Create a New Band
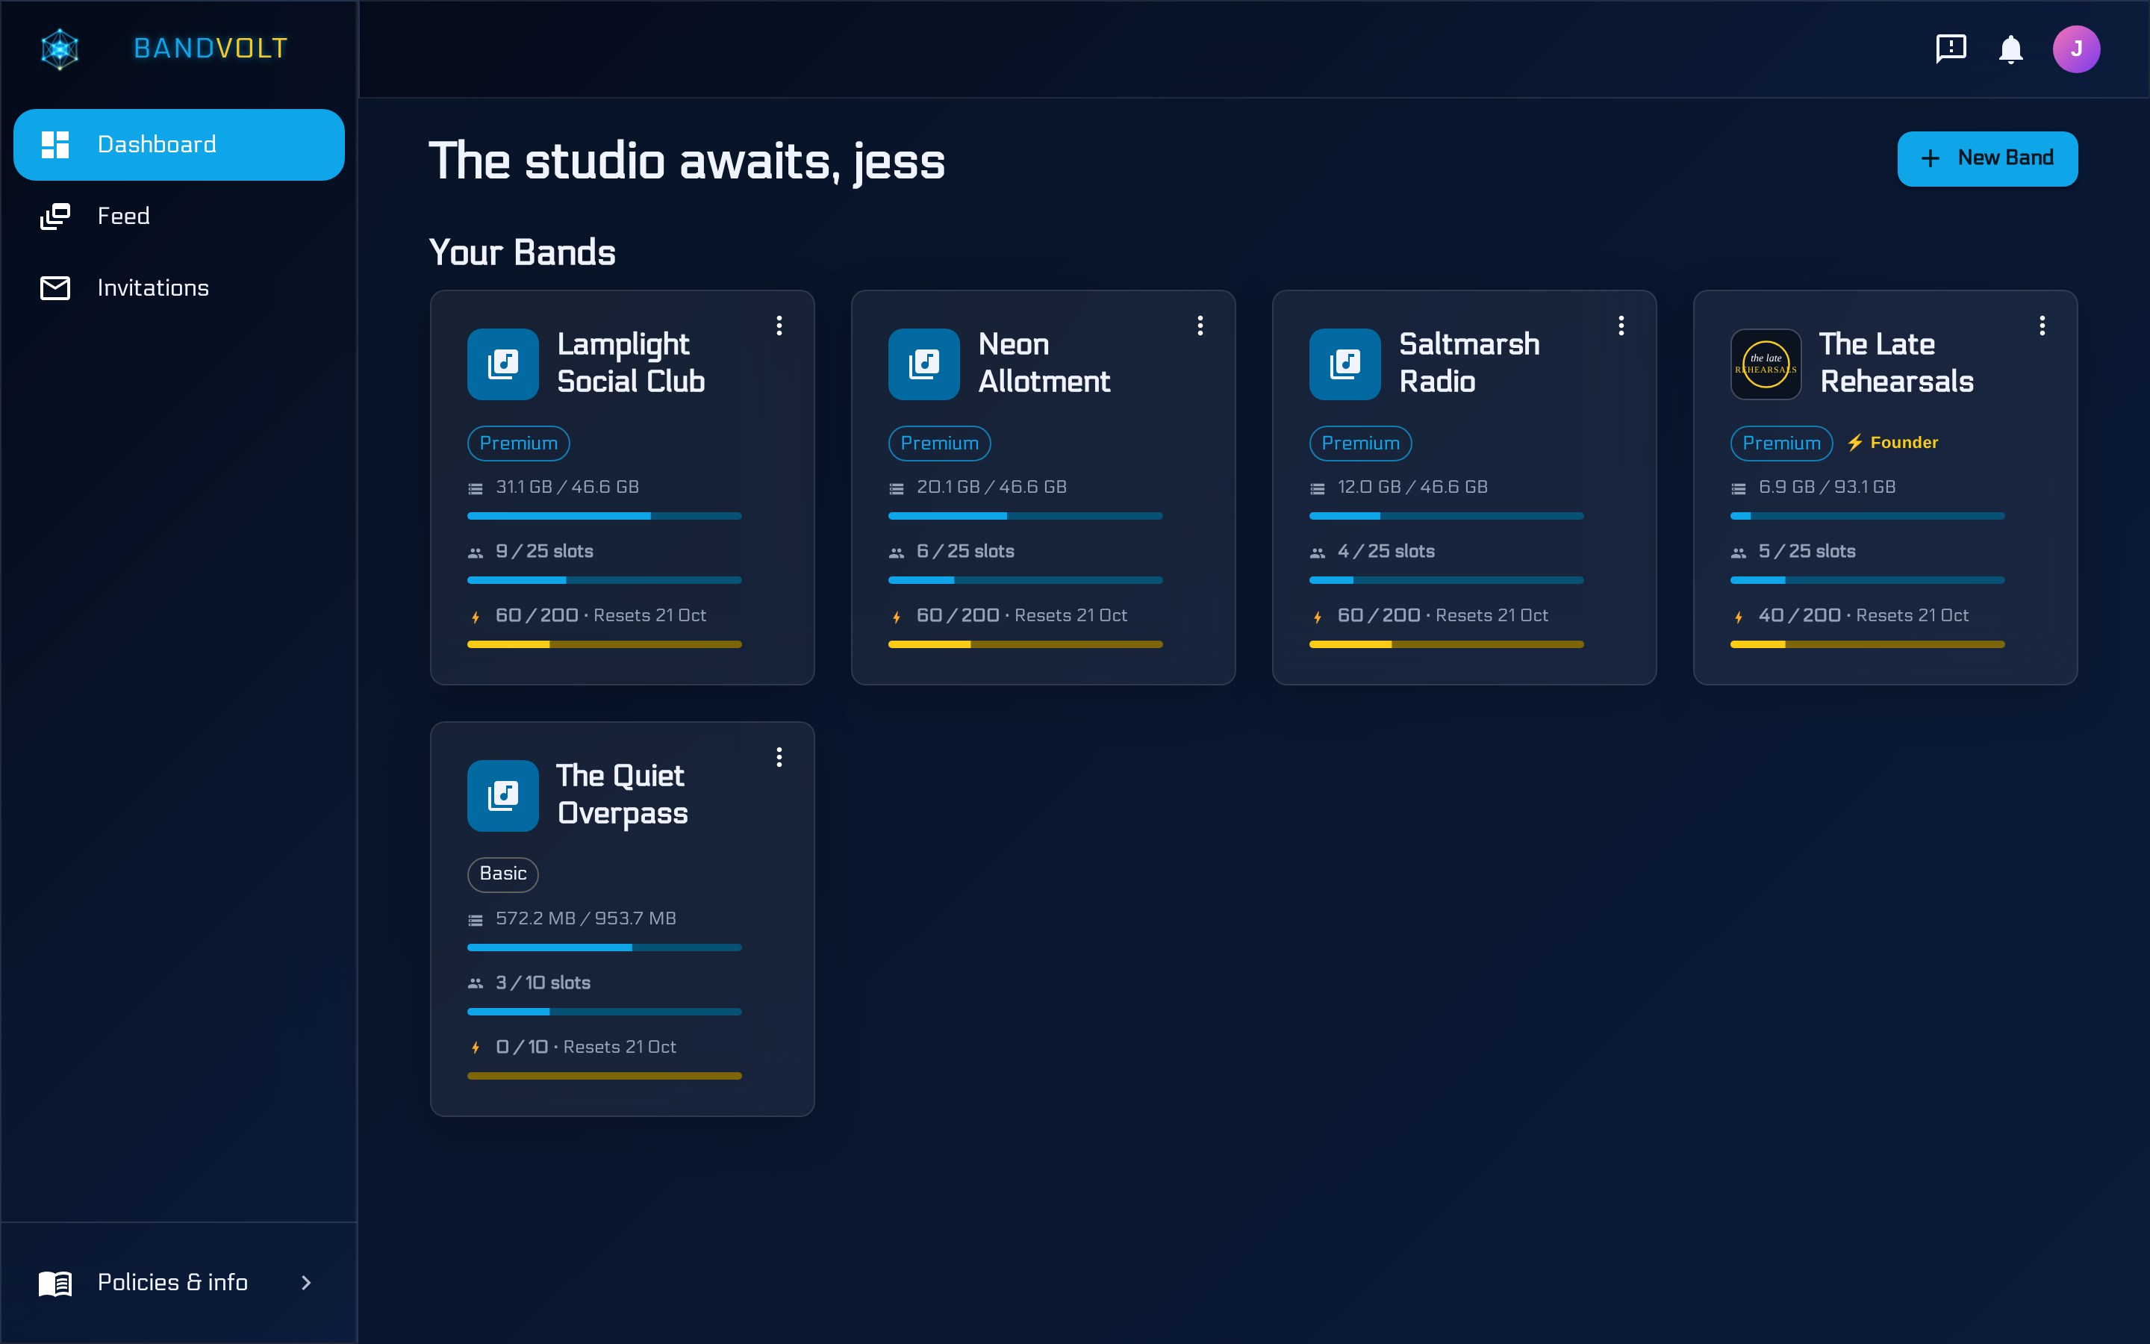 (x=1987, y=158)
